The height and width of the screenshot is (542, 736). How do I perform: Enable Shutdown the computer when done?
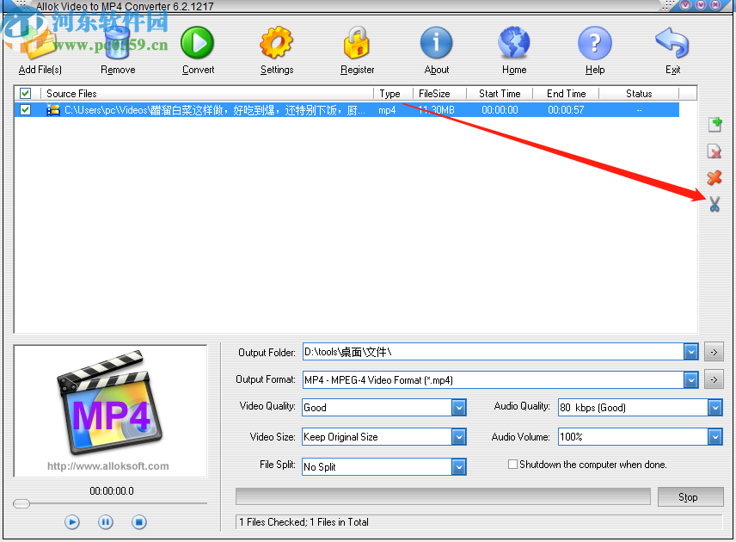[x=512, y=464]
